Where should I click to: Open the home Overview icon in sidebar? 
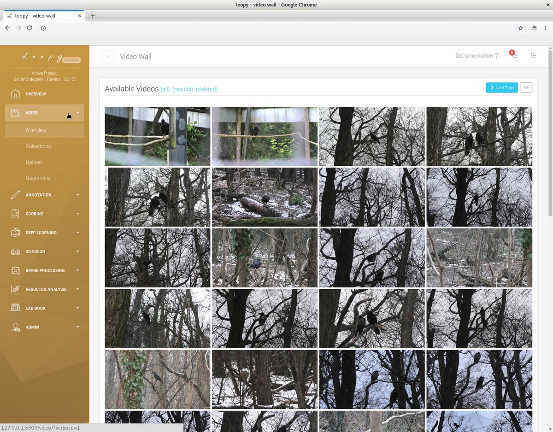tap(15, 94)
